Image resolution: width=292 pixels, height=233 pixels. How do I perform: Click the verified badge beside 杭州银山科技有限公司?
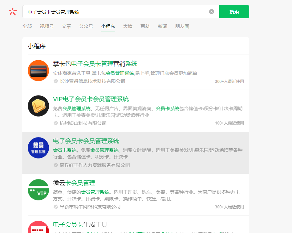click(x=55, y=123)
